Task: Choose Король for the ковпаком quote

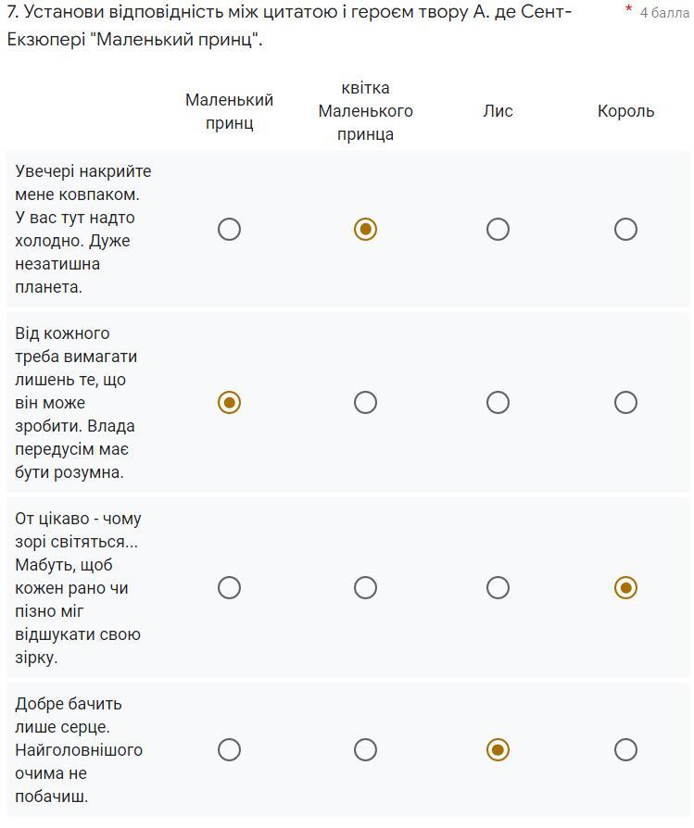Action: [625, 229]
